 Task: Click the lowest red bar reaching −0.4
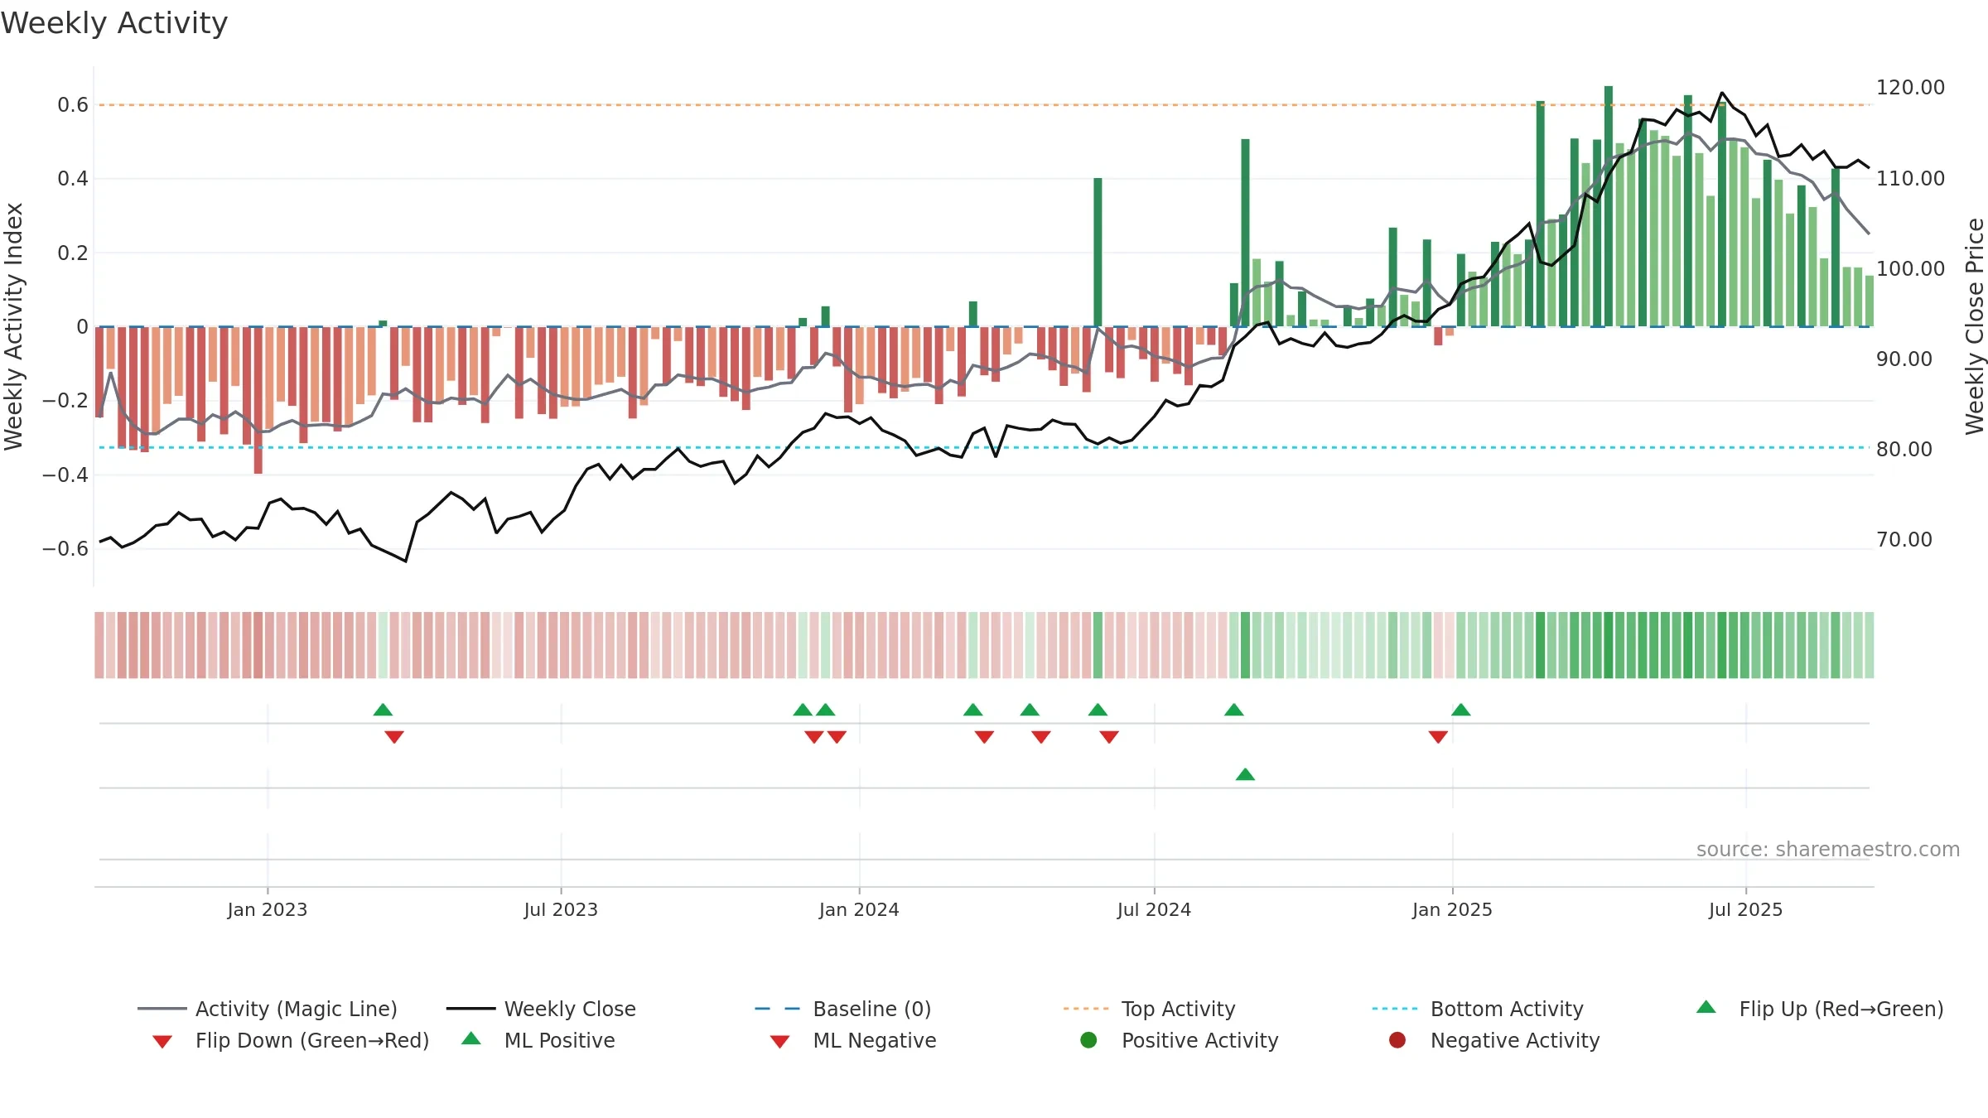click(258, 400)
